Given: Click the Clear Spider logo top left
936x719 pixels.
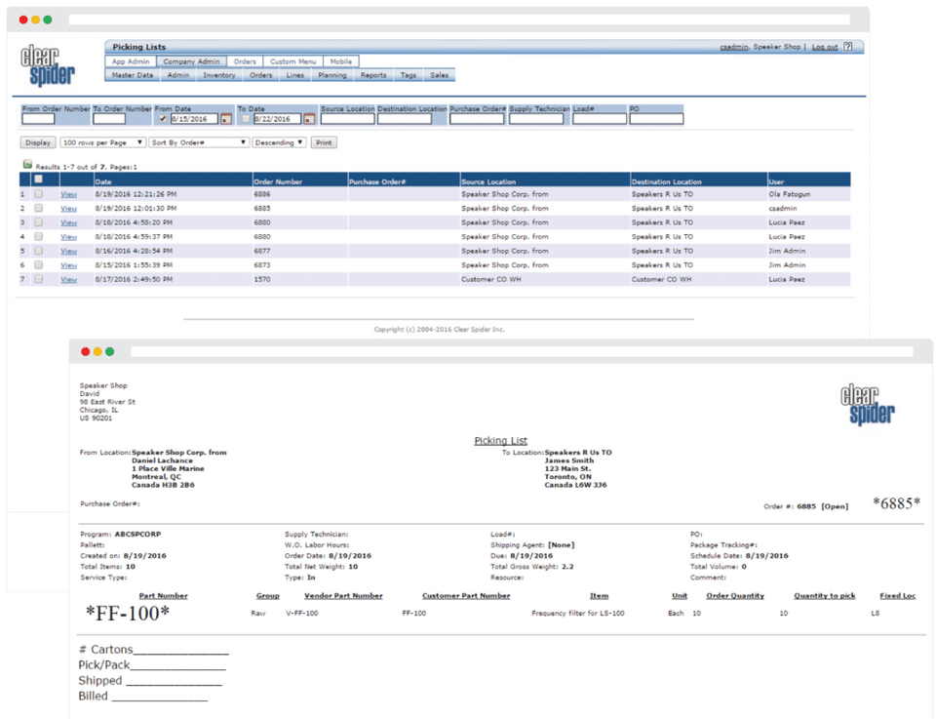Looking at the screenshot, I should [x=49, y=64].
